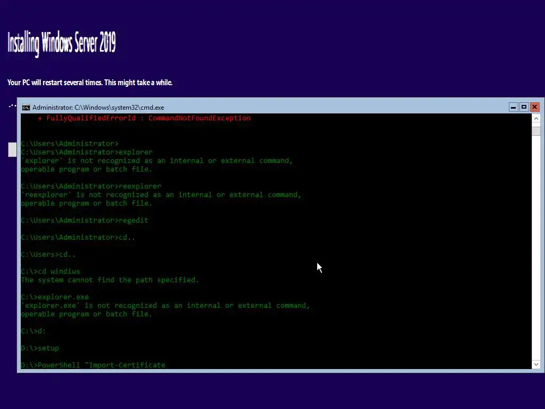Click the line 'C:\Users\Administrator>regedit'
Screen dimensions: 545x409
tap(85, 220)
